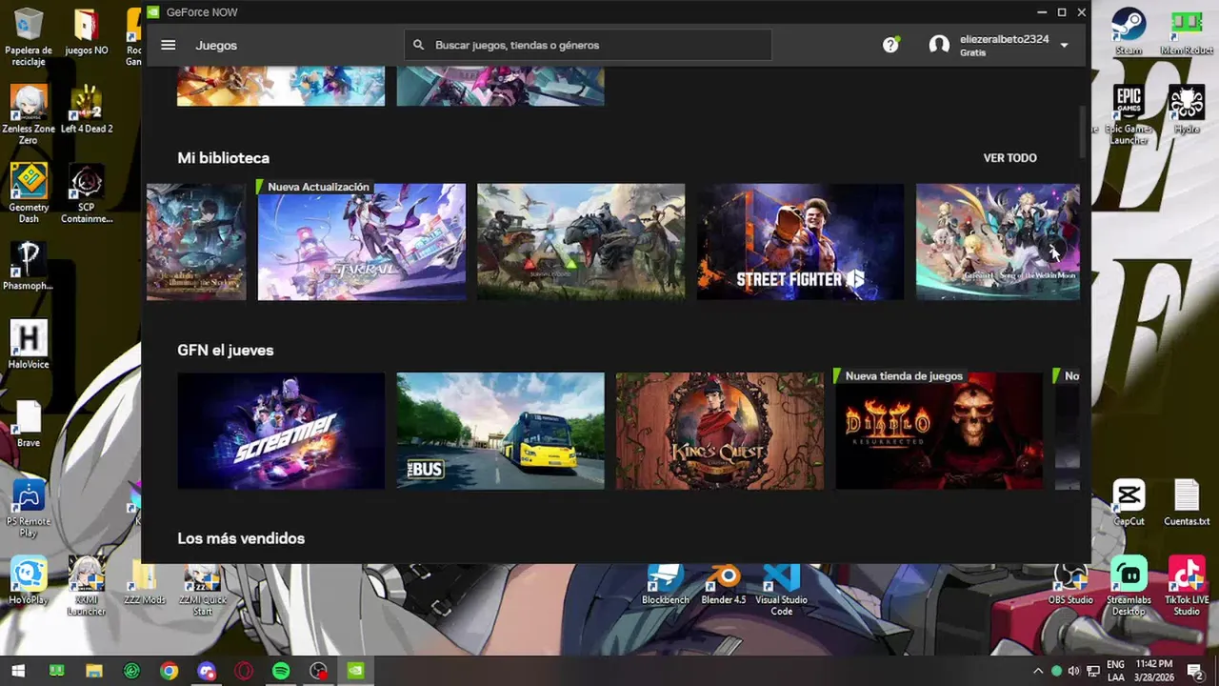
Task: Click the Los más vendidos heading
Action: tap(241, 538)
